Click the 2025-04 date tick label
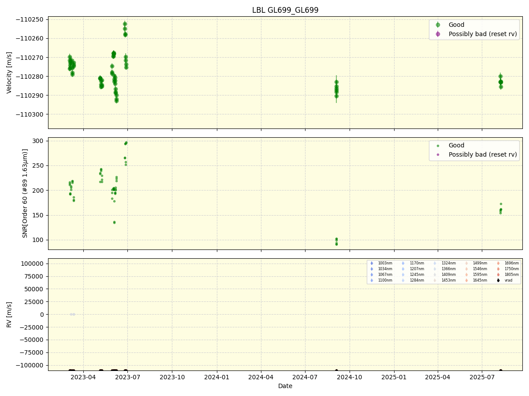 coord(438,377)
